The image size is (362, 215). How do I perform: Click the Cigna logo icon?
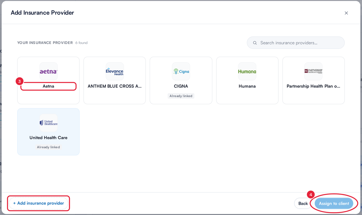[x=181, y=71]
